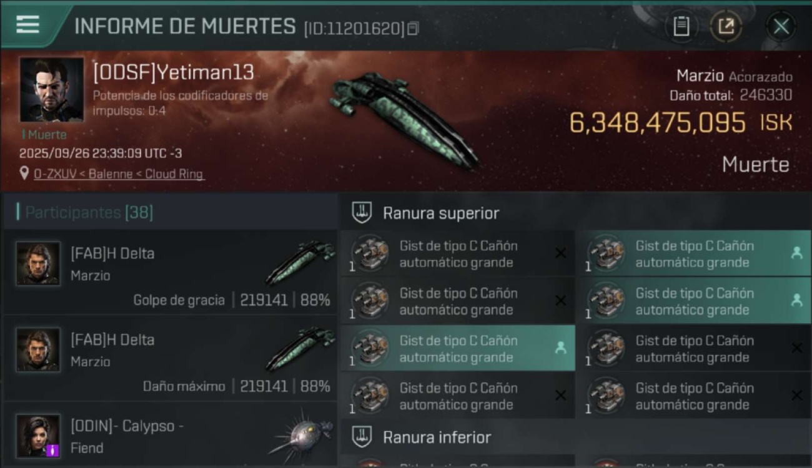This screenshot has height=468, width=812.
Task: Click the Ranura superior shield icon
Action: coord(362,213)
